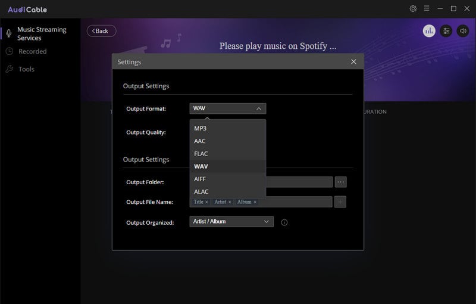Choose WAV in the format list
Image resolution: width=476 pixels, height=304 pixels.
coord(228,166)
